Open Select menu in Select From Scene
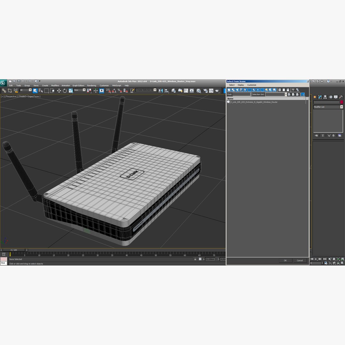Image resolution: width=345 pixels, height=345 pixels. pos(232,85)
